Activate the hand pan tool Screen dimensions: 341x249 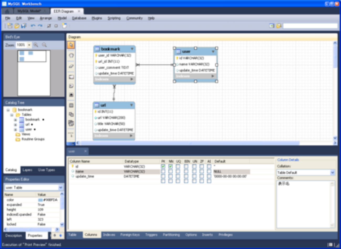[71, 56]
